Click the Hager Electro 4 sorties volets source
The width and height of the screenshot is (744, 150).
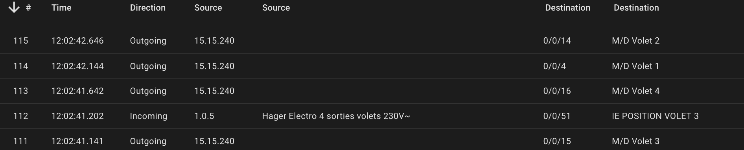[336, 116]
